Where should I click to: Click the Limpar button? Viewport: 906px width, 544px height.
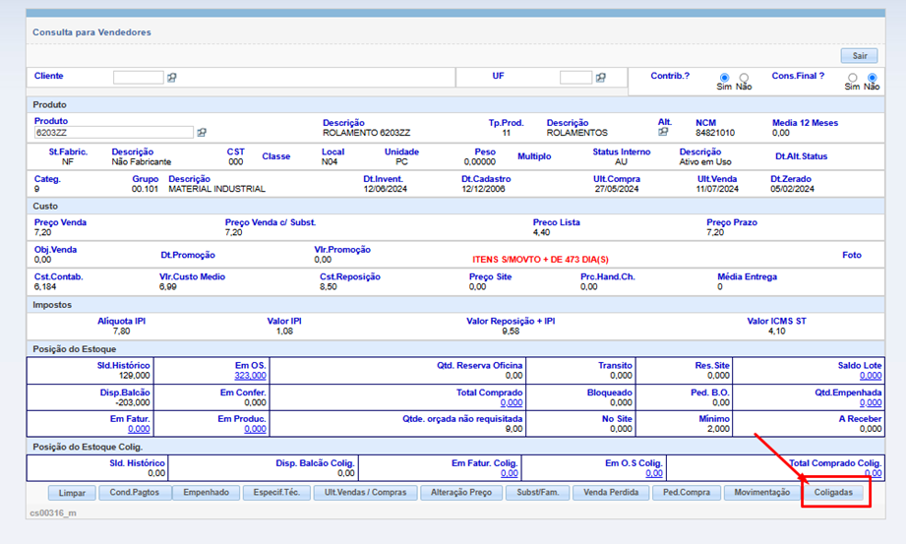[x=72, y=493]
